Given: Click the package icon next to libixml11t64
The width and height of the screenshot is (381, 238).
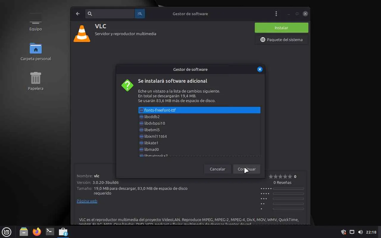Looking at the screenshot, I should tap(141, 136).
